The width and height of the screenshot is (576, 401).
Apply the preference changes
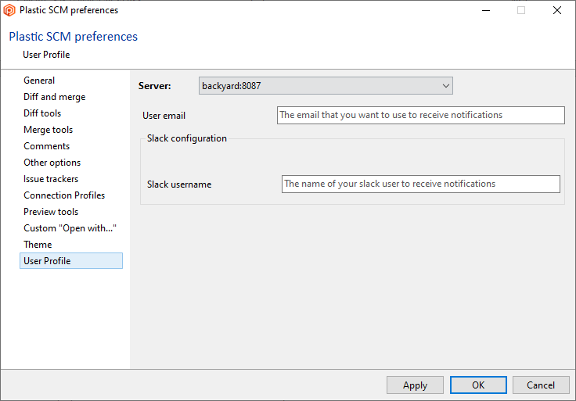tap(415, 385)
